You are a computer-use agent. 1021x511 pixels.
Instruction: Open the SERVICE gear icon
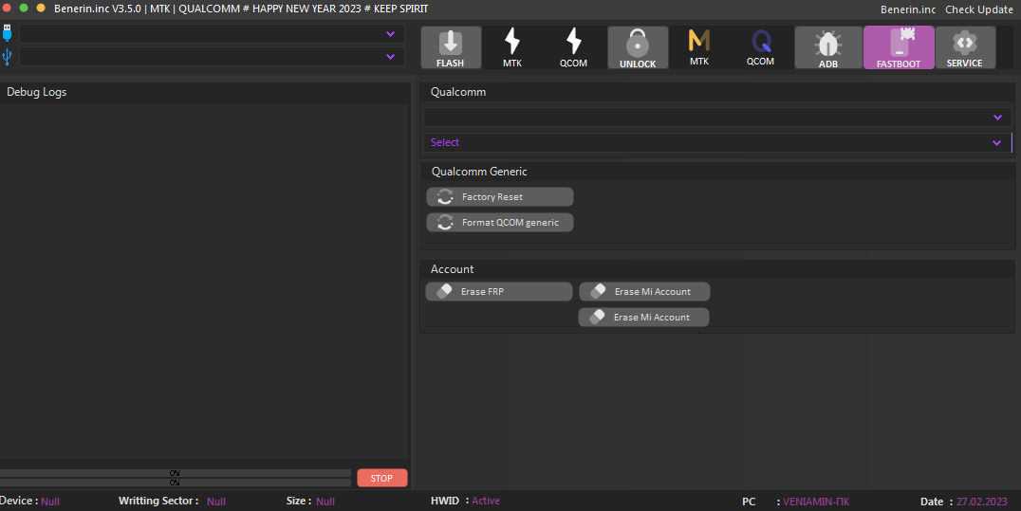pos(964,47)
